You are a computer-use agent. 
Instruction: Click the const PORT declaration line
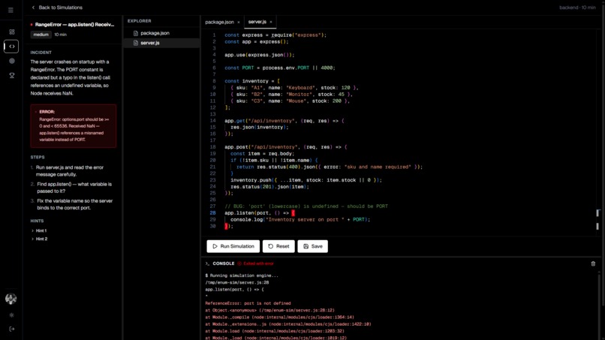coord(280,68)
